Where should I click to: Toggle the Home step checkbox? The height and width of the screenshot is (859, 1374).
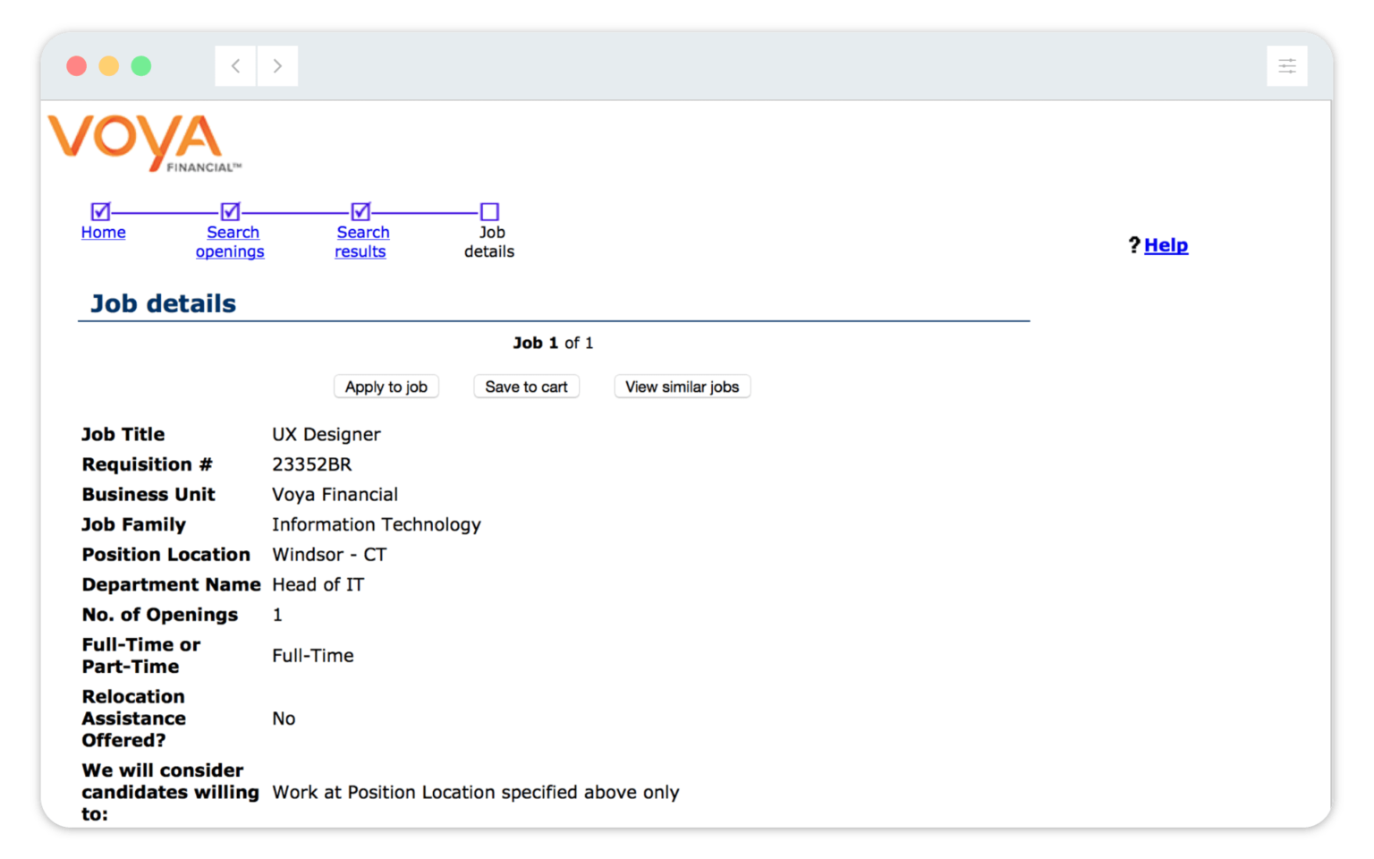point(99,211)
